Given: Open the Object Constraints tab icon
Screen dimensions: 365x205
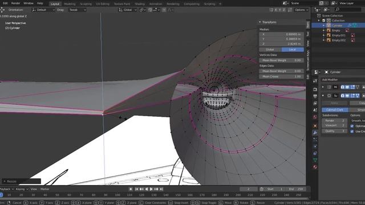Looking at the screenshot, I should point(315,153).
